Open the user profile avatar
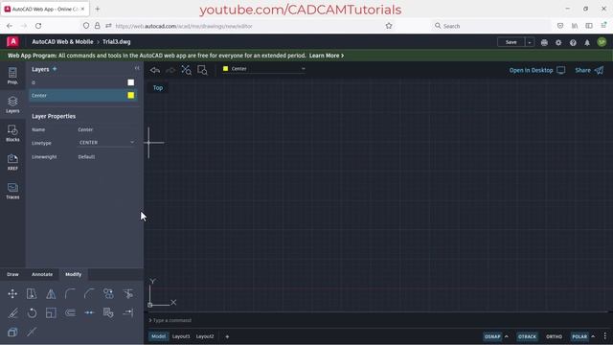 pos(602,42)
